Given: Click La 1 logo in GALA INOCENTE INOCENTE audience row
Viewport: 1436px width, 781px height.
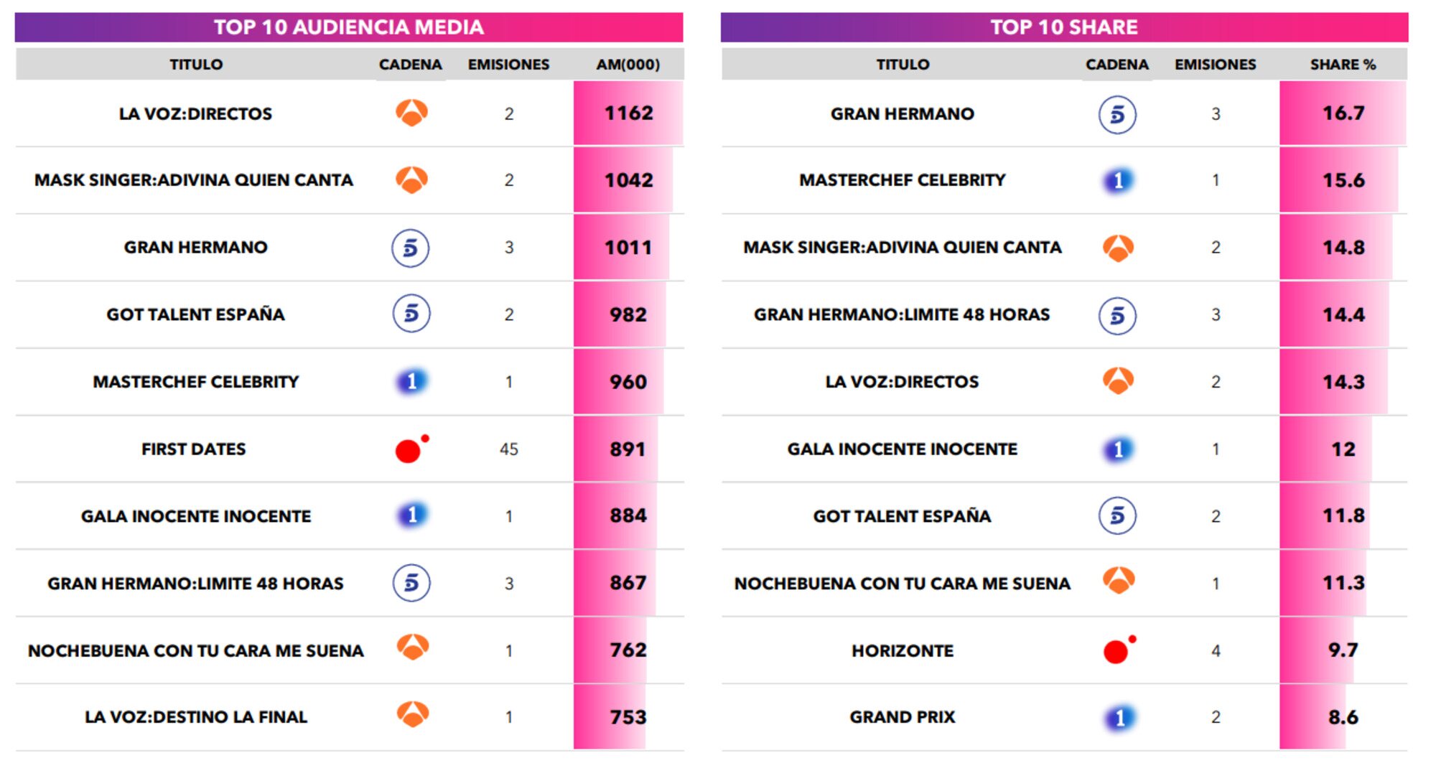Looking at the screenshot, I should click(x=411, y=515).
